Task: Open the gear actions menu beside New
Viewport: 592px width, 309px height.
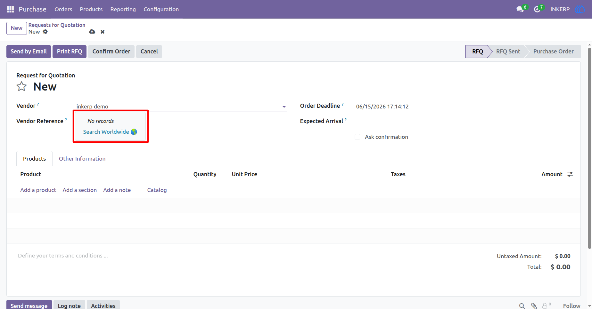Action: (x=45, y=32)
